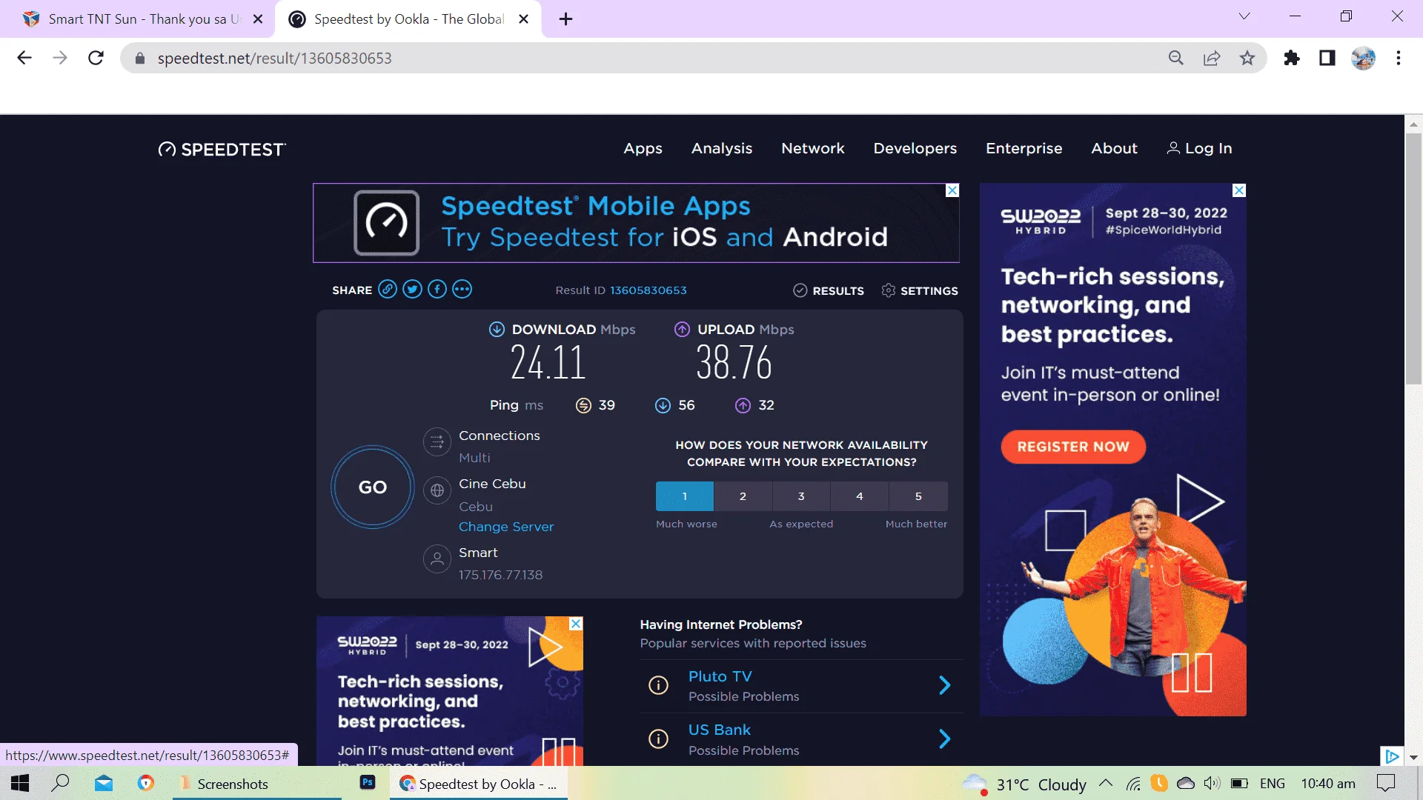Expand Pluto TV possible problems
The width and height of the screenshot is (1423, 800).
point(944,685)
